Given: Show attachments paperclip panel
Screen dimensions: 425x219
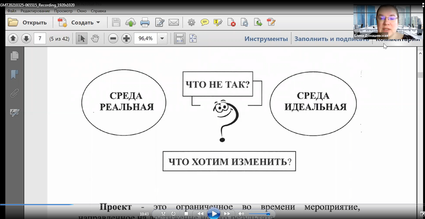Looking at the screenshot, I should (14, 94).
